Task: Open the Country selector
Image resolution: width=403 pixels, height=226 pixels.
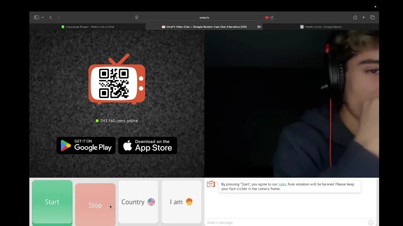Action: [138, 202]
